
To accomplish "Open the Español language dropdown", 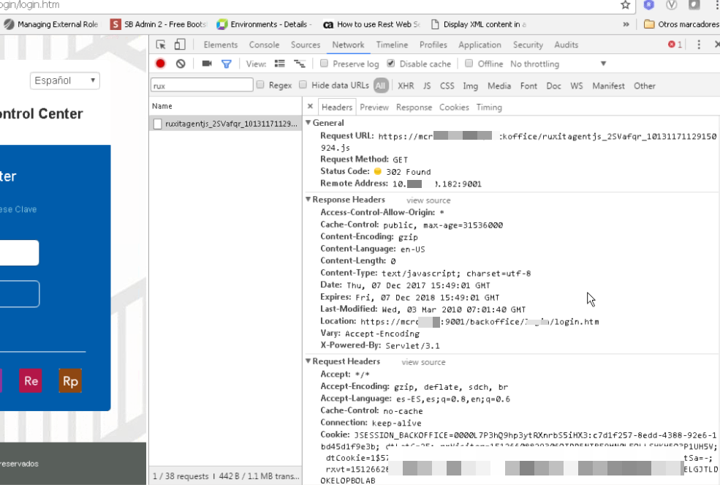I will click(65, 80).
